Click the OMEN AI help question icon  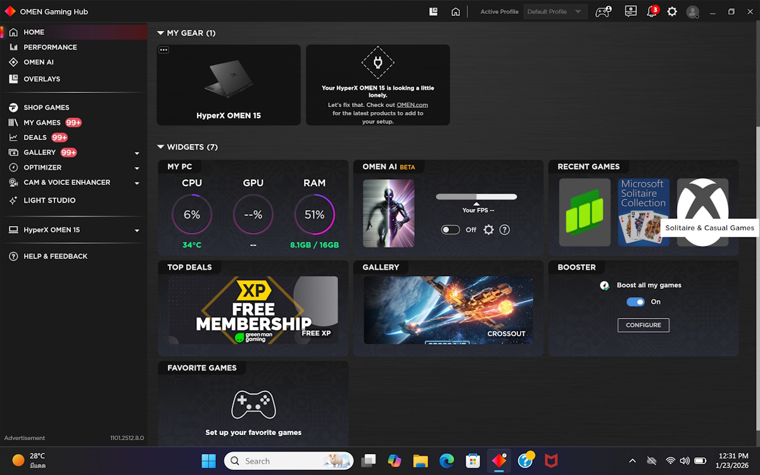(505, 230)
